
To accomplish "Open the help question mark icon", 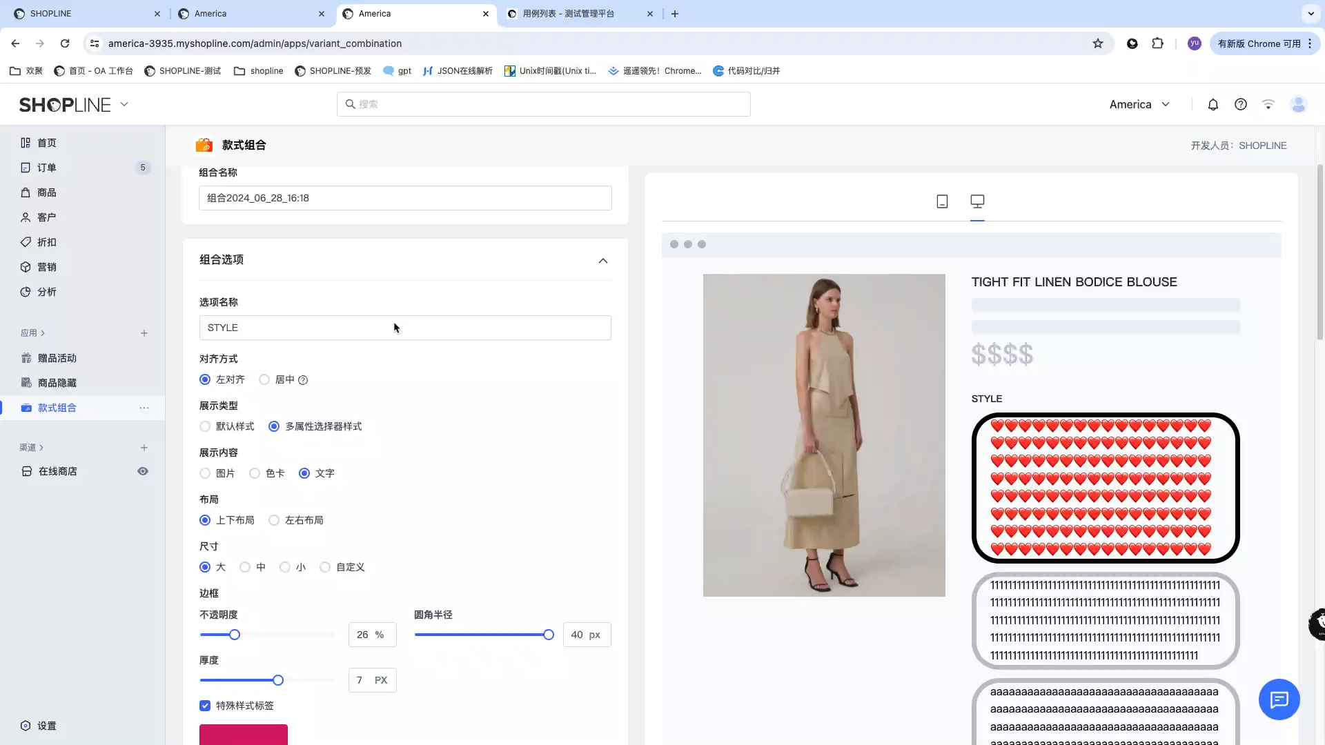I will tap(1241, 104).
